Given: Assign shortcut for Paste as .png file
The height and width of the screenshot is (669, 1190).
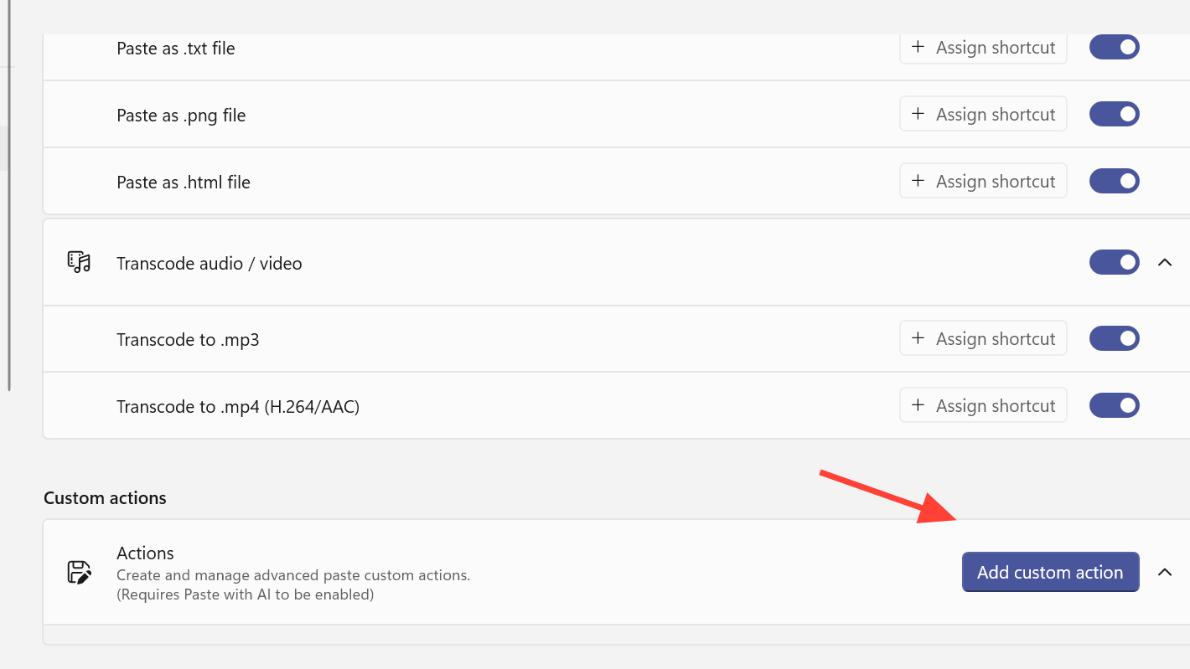Looking at the screenshot, I should [983, 115].
